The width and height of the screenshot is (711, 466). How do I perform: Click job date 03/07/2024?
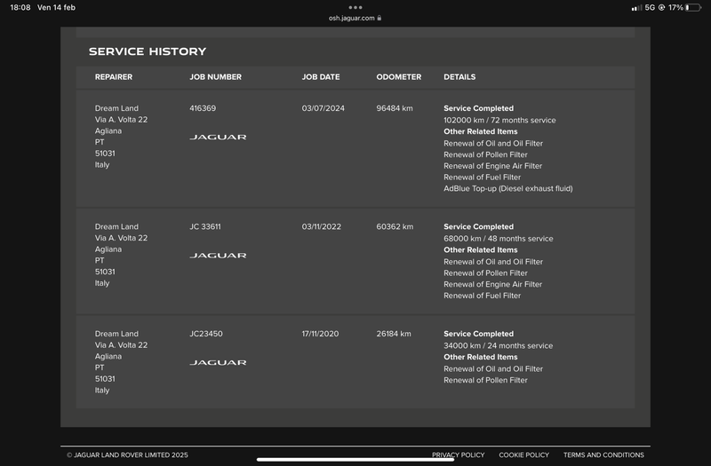coord(324,108)
